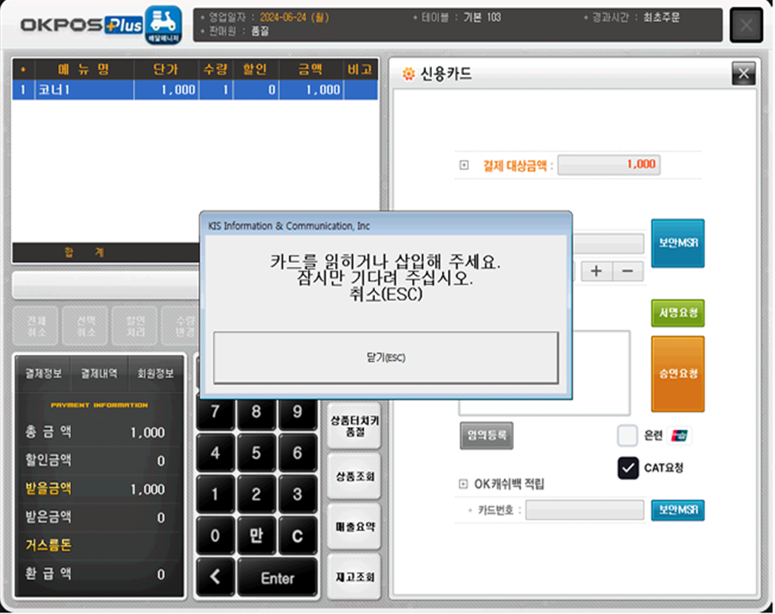
Task: Click the green 서명요청 button
Action: click(x=677, y=312)
